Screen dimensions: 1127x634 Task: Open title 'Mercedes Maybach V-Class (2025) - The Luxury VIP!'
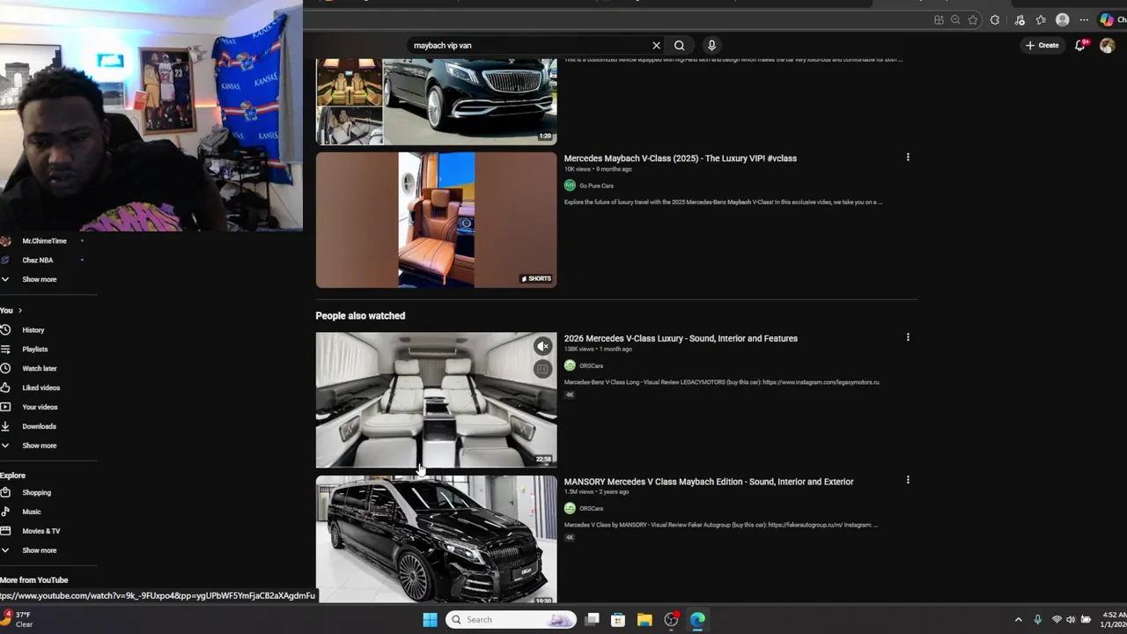pos(680,158)
